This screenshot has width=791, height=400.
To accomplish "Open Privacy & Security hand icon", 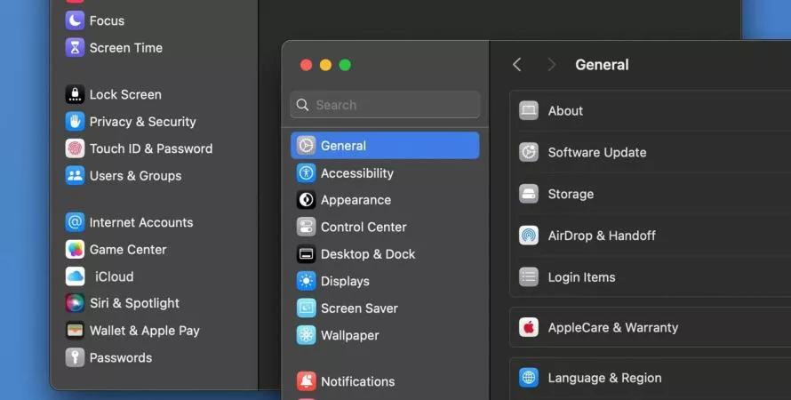I will (x=75, y=122).
